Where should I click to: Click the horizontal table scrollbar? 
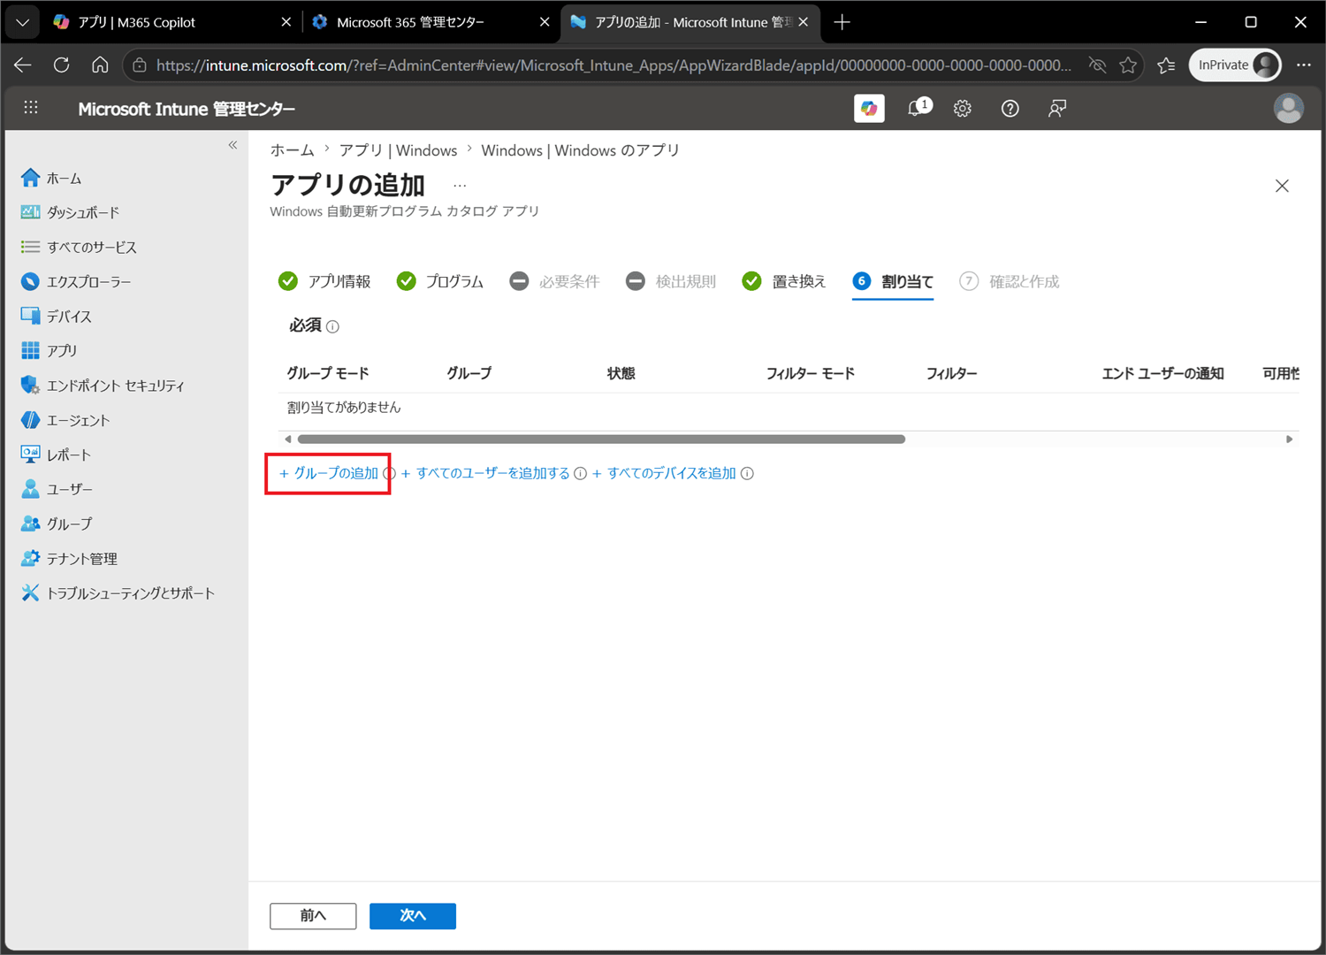coord(601,439)
